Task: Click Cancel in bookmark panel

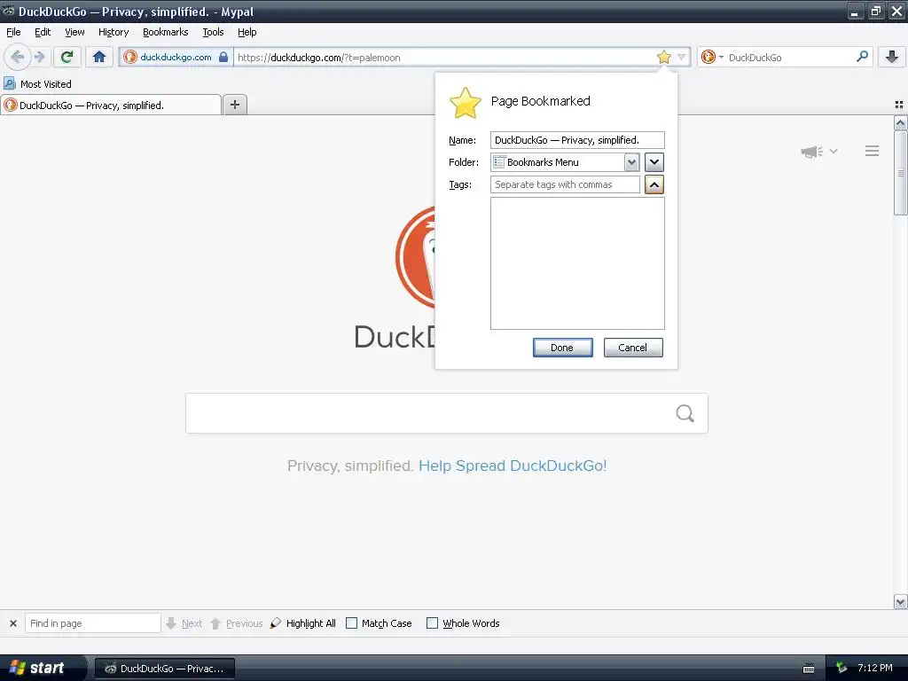Action: coord(633,348)
